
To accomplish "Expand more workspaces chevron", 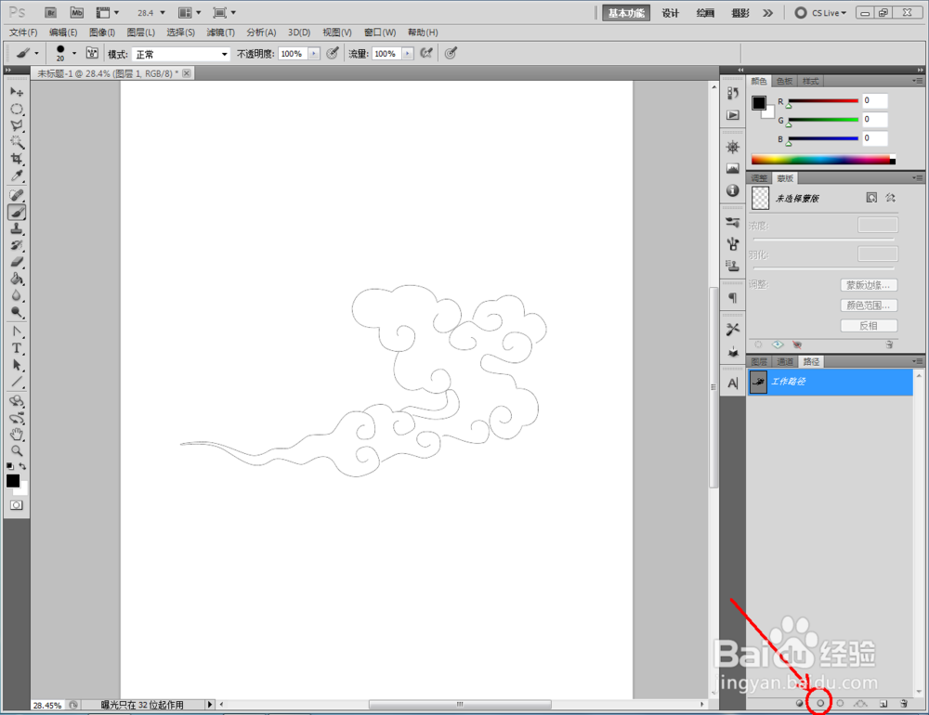I will [768, 13].
